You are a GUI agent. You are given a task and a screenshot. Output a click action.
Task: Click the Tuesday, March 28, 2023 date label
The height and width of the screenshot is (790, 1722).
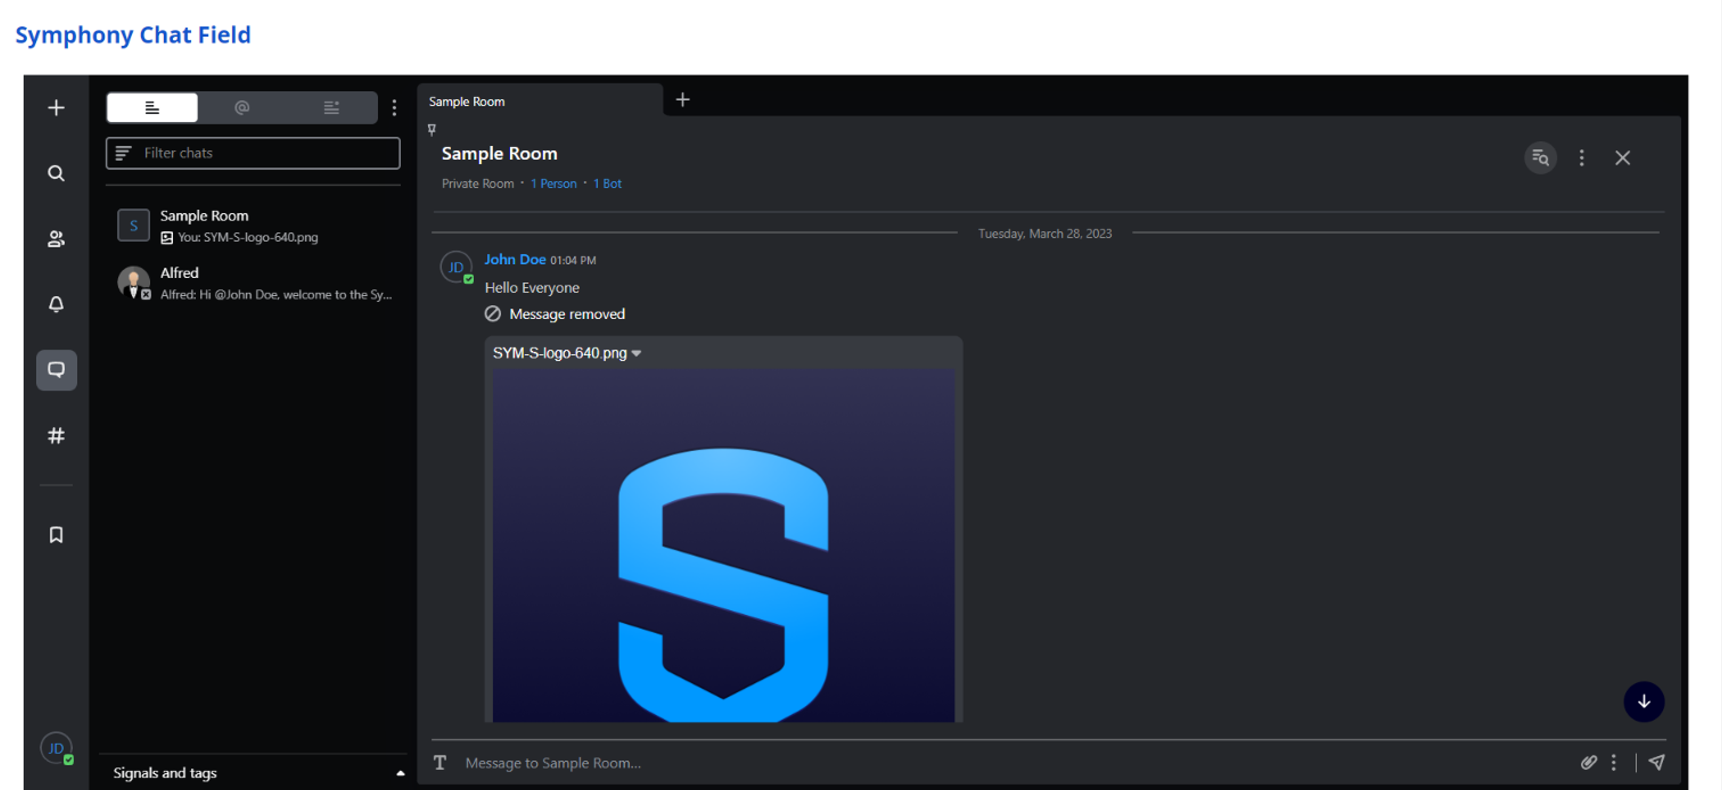(1045, 234)
